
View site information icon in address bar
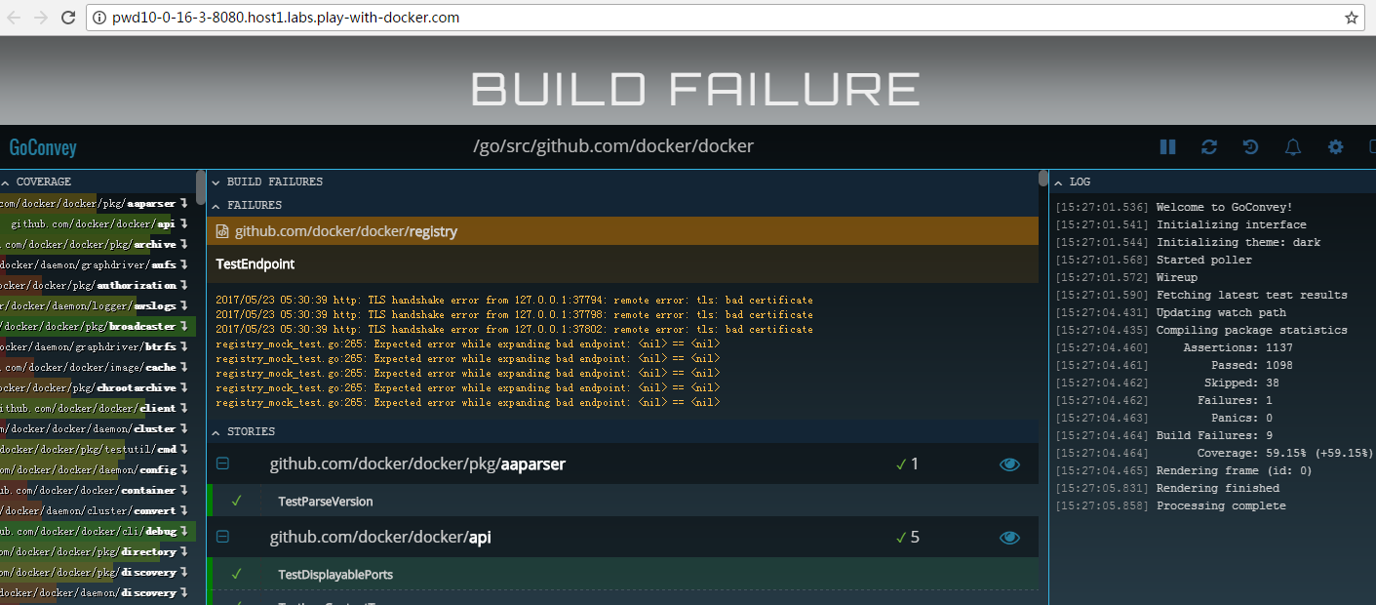(98, 18)
